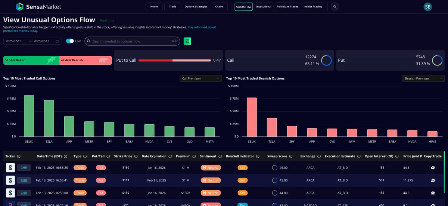
Task: Click Sell badge in 16:58:25 row
Action: click(x=243, y=168)
